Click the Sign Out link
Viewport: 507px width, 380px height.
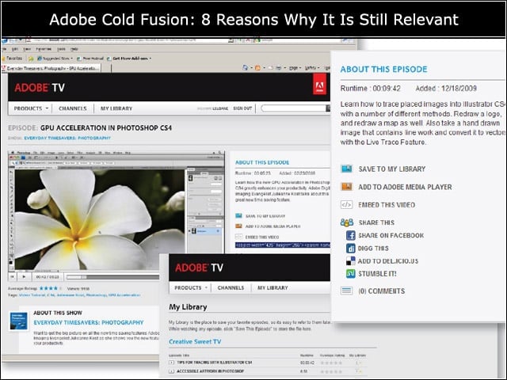[242, 108]
